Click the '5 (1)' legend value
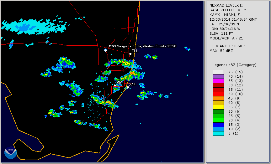Screen dimensions: 271x164 (233, 133)
